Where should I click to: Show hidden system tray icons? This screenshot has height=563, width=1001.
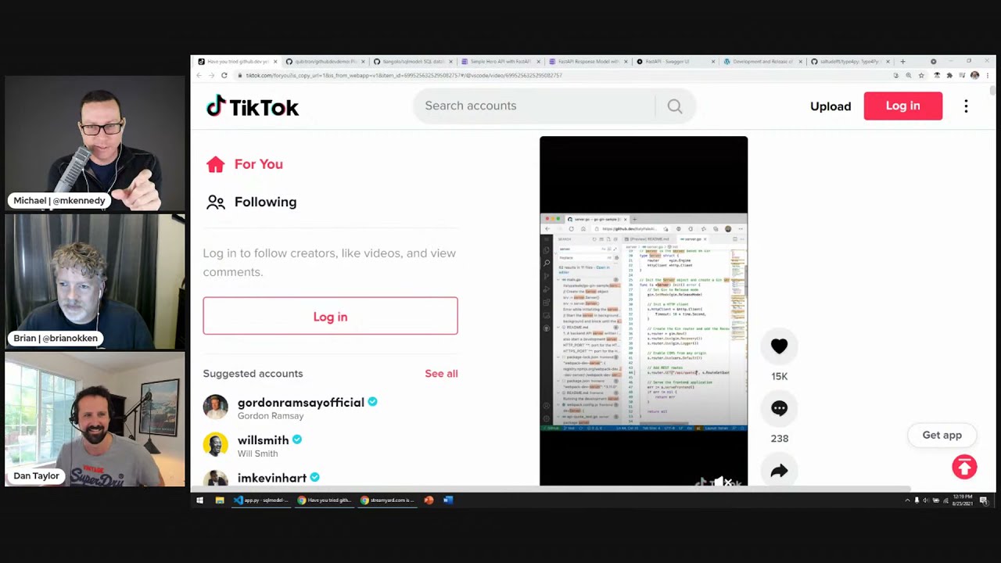[x=907, y=500]
